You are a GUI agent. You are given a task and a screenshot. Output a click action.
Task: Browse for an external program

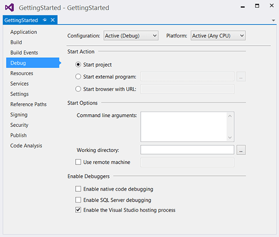tap(241, 77)
